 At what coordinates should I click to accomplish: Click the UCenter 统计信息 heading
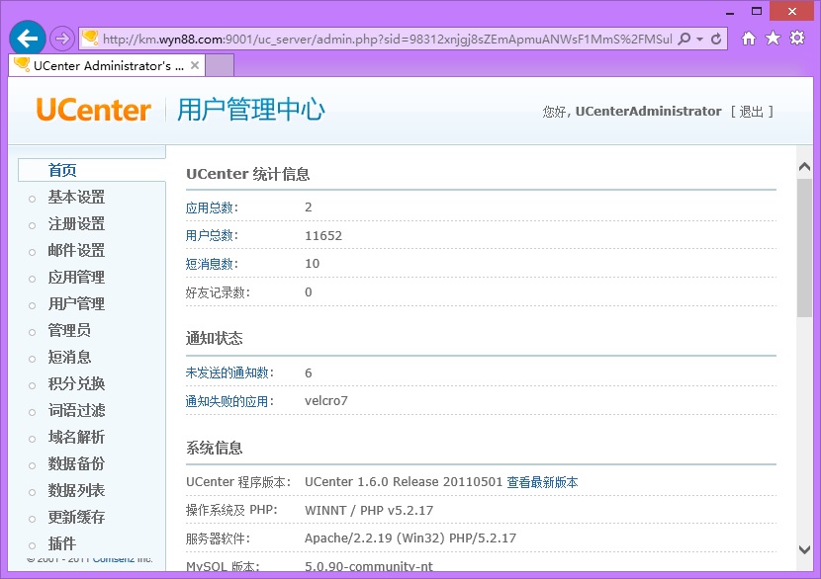click(247, 174)
